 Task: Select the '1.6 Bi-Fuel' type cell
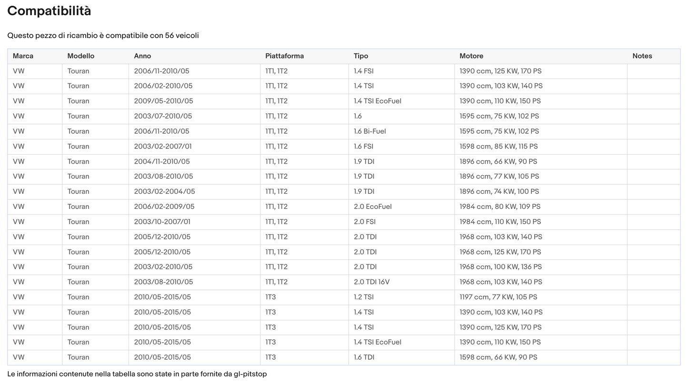[370, 131]
